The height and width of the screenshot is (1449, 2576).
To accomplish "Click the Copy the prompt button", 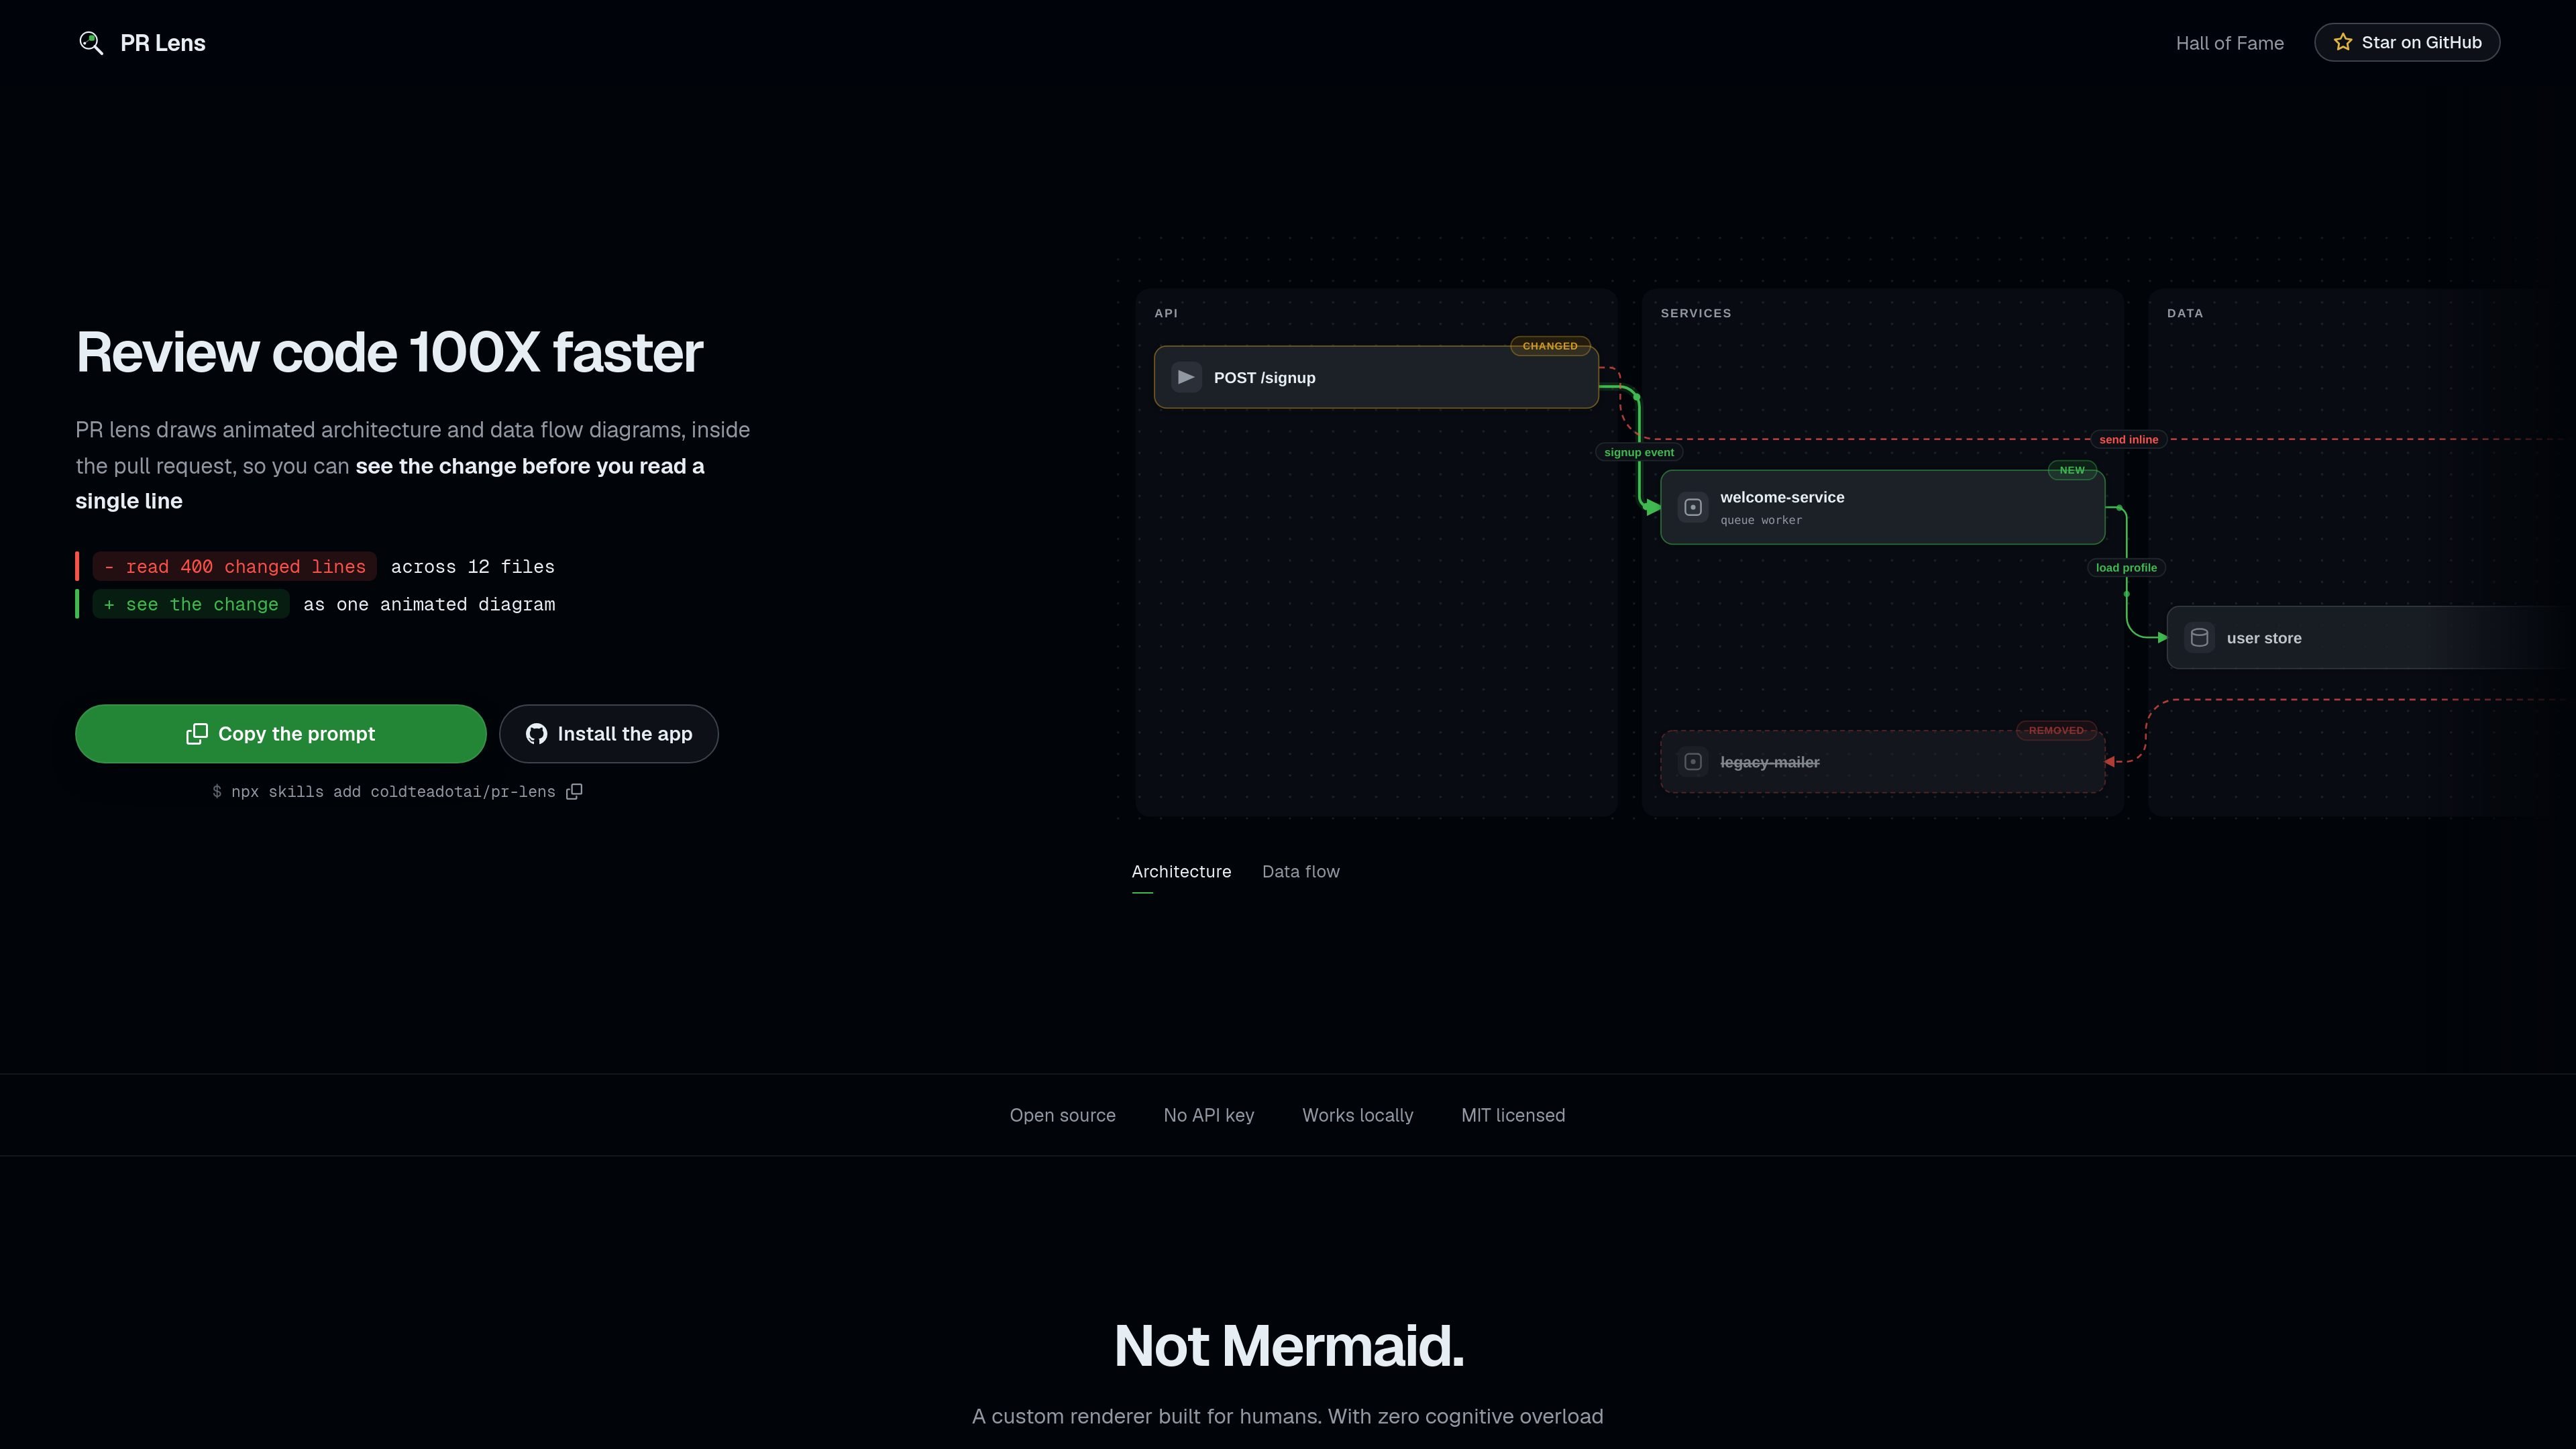I will (x=281, y=734).
